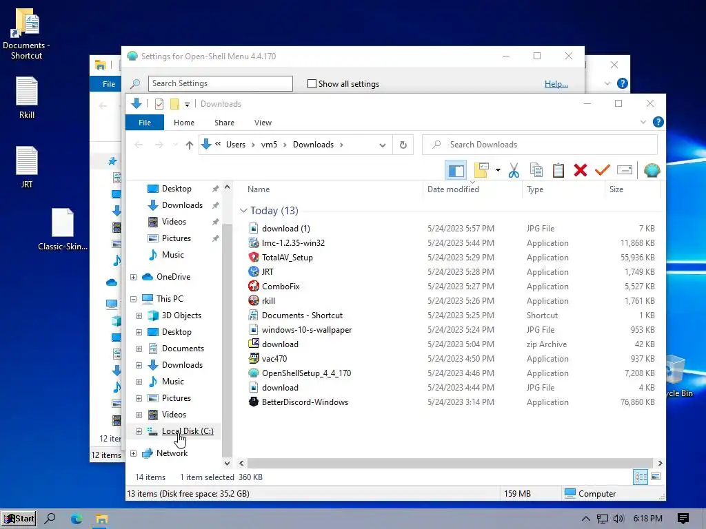706x529 pixels.
Task: Click the horizontal scrollbar of file list
Action: [450, 463]
